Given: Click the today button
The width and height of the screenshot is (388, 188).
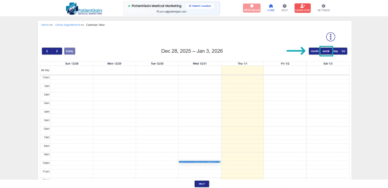Looking at the screenshot, I should (69, 51).
